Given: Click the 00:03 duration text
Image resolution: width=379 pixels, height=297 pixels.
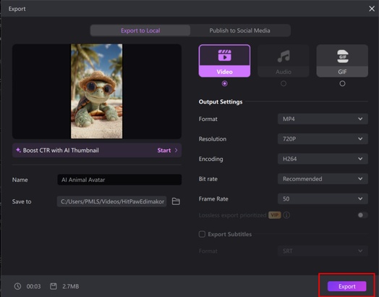Looking at the screenshot, I should [33, 286].
